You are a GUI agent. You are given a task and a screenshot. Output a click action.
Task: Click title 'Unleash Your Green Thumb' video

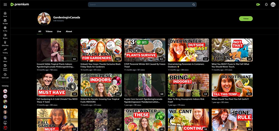100,65
